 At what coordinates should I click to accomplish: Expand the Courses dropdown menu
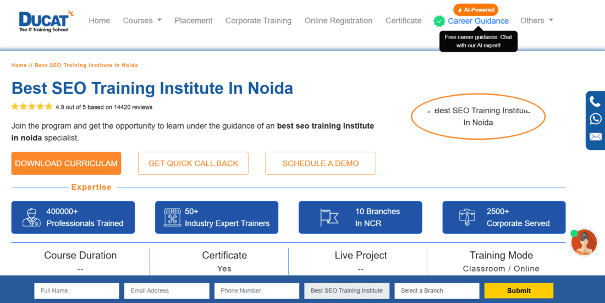[142, 20]
